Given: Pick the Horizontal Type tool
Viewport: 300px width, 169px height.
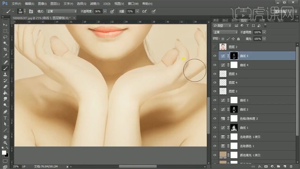Looking at the screenshot, I should point(5,118).
